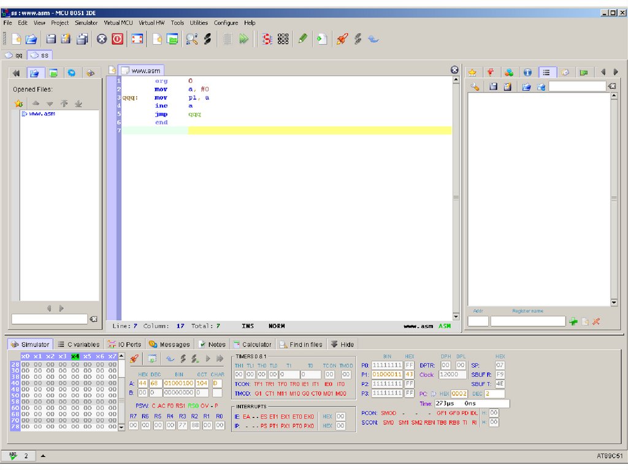
Task: Toggle the EA bit in IE register
Action: (x=246, y=417)
